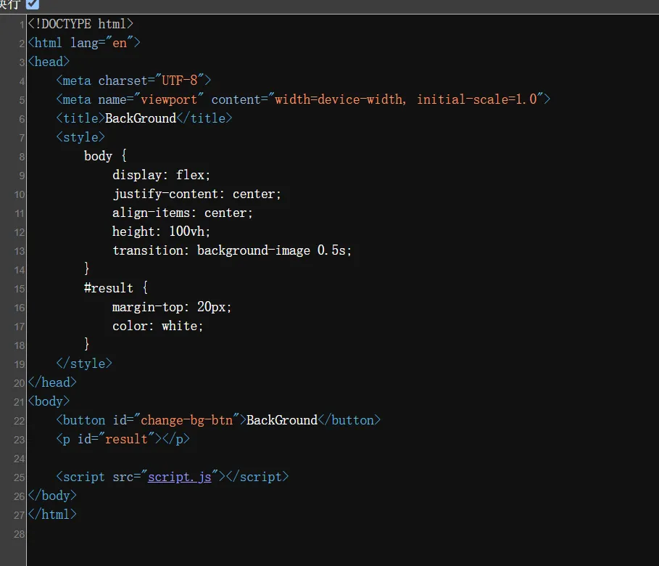Place cursor on color: white declaration

(157, 326)
